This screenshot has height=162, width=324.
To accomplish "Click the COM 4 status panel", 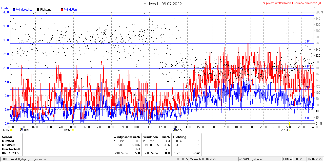I will point(288,159).
